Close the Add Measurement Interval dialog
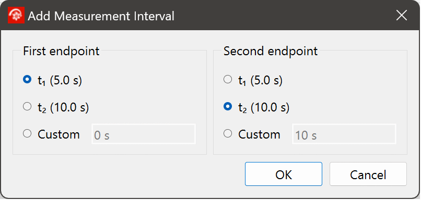The height and width of the screenshot is (200, 421). point(402,16)
